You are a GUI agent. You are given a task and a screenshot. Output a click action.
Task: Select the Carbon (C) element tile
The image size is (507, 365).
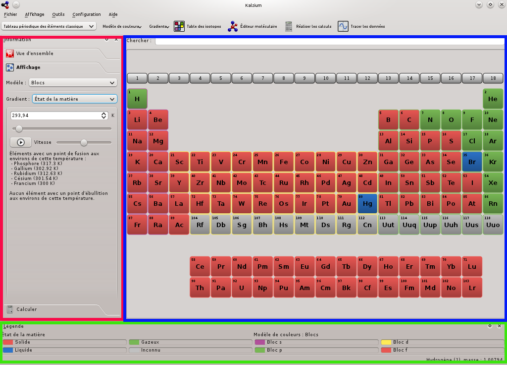pos(409,120)
